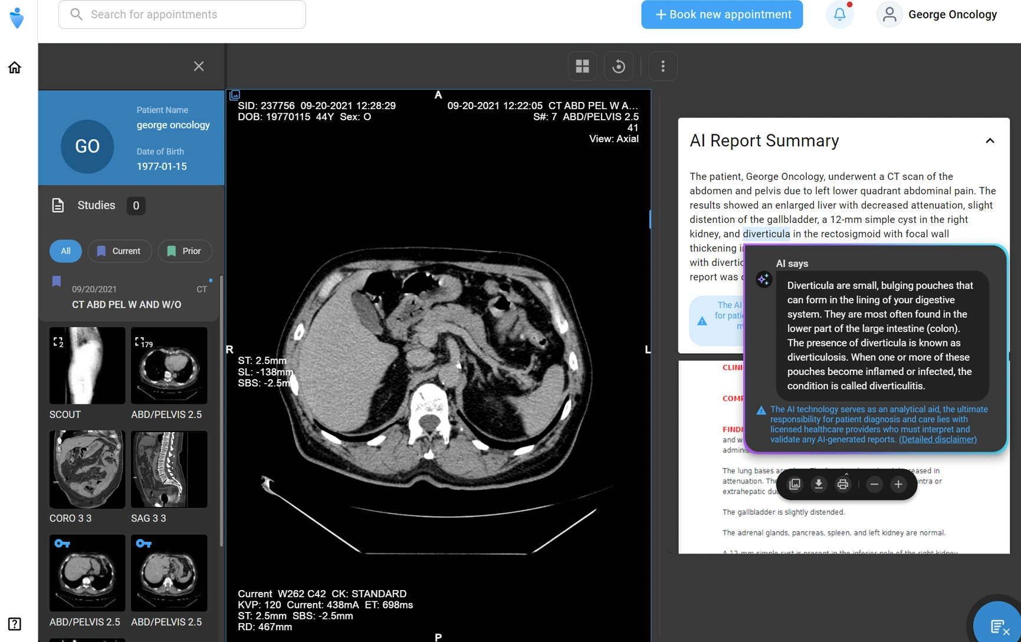Zoom out the report
The image size is (1021, 642).
[x=874, y=484]
